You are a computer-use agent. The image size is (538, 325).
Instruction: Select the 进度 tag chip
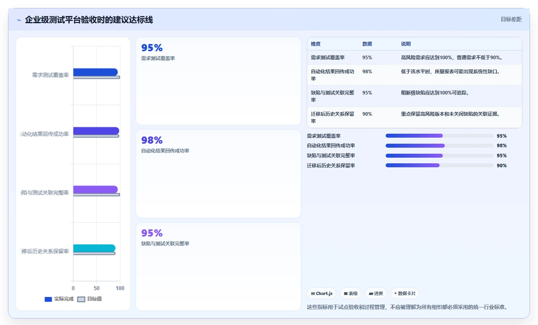pos(376,293)
